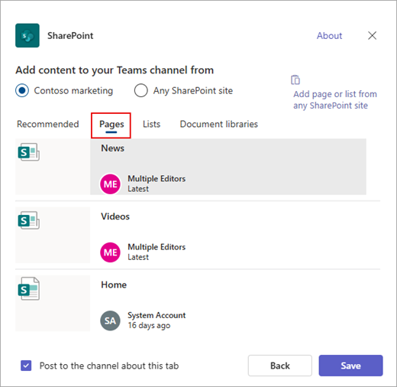Uncheck Post to the channel about this tab
The width and height of the screenshot is (397, 387).
(26, 366)
